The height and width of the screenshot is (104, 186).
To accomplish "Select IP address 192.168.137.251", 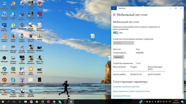I will [x=136, y=75].
